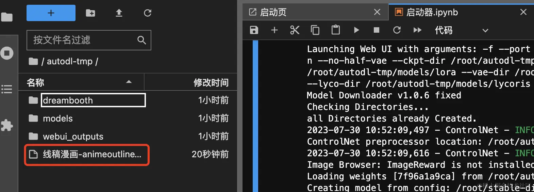This screenshot has width=534, height=192.
Task: Switch to the 启动页 tab
Action: point(315,12)
